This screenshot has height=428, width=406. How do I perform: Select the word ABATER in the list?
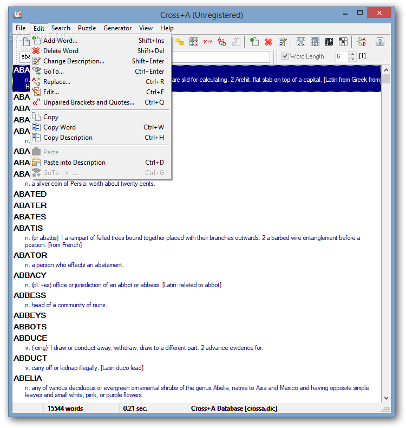coord(30,205)
